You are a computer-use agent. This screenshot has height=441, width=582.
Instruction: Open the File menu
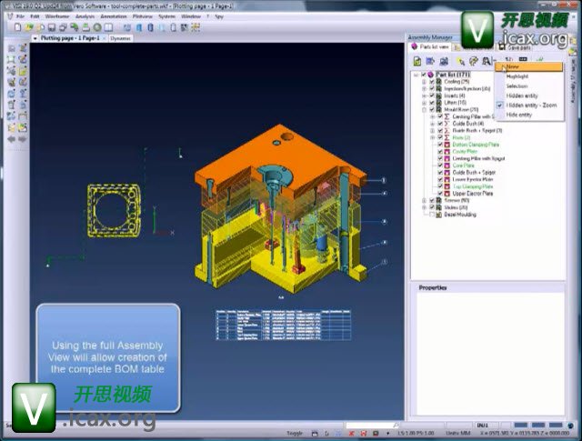point(20,16)
